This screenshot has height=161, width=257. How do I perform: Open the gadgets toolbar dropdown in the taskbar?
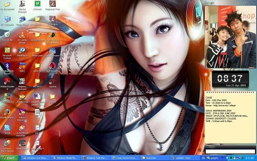222,158
